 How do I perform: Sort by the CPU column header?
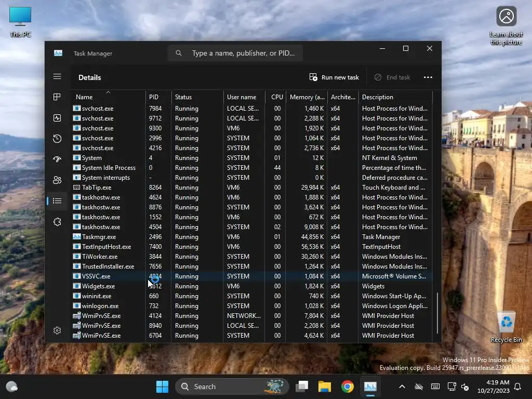(x=275, y=97)
